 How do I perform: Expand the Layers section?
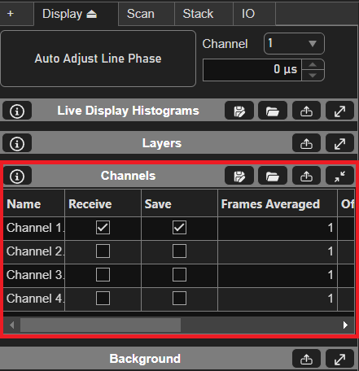[339, 143]
